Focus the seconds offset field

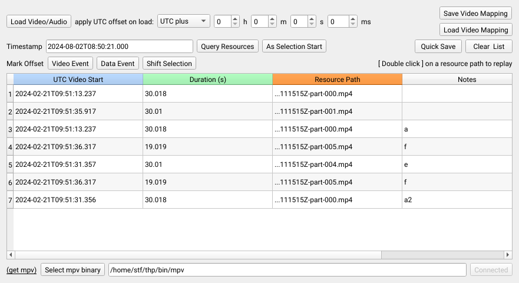tap(299, 22)
